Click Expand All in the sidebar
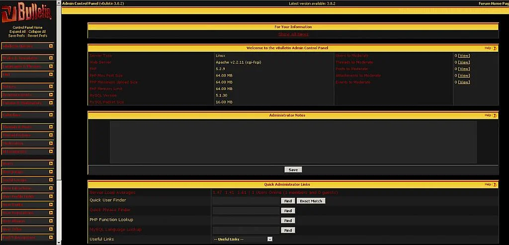 click(17, 32)
